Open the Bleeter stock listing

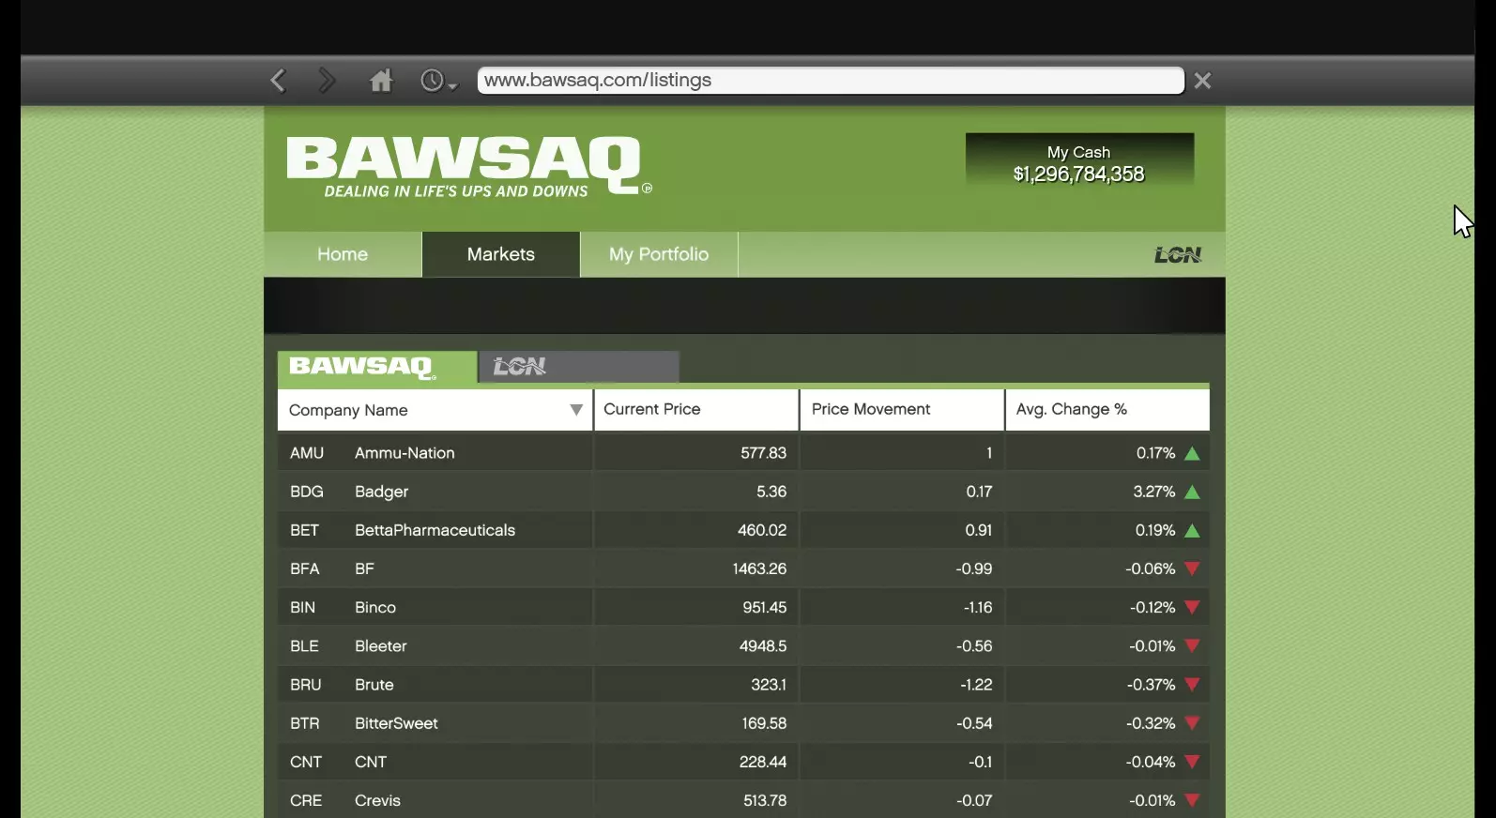(743, 646)
